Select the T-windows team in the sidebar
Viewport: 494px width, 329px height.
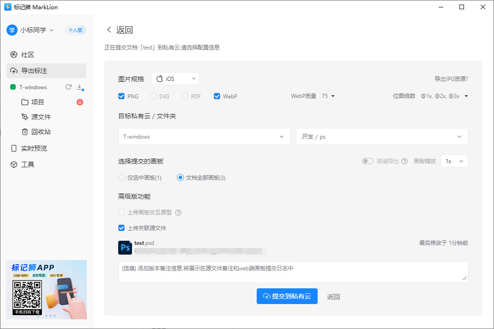(x=33, y=87)
